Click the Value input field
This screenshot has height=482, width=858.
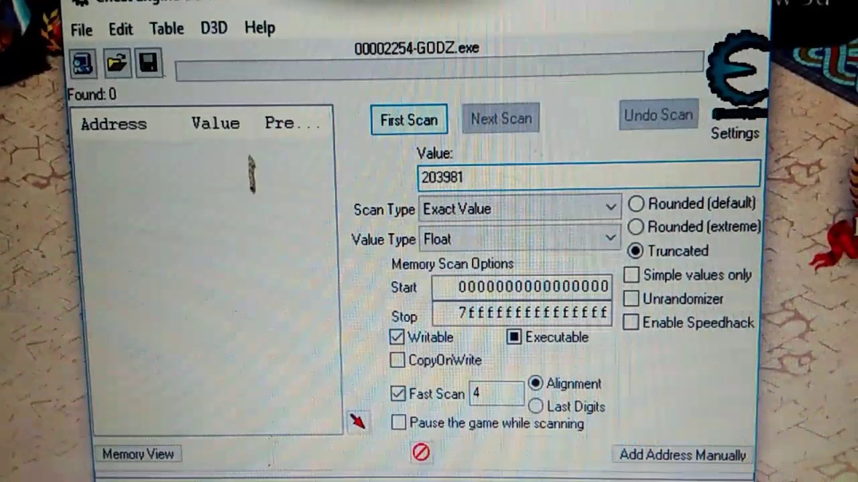[589, 176]
